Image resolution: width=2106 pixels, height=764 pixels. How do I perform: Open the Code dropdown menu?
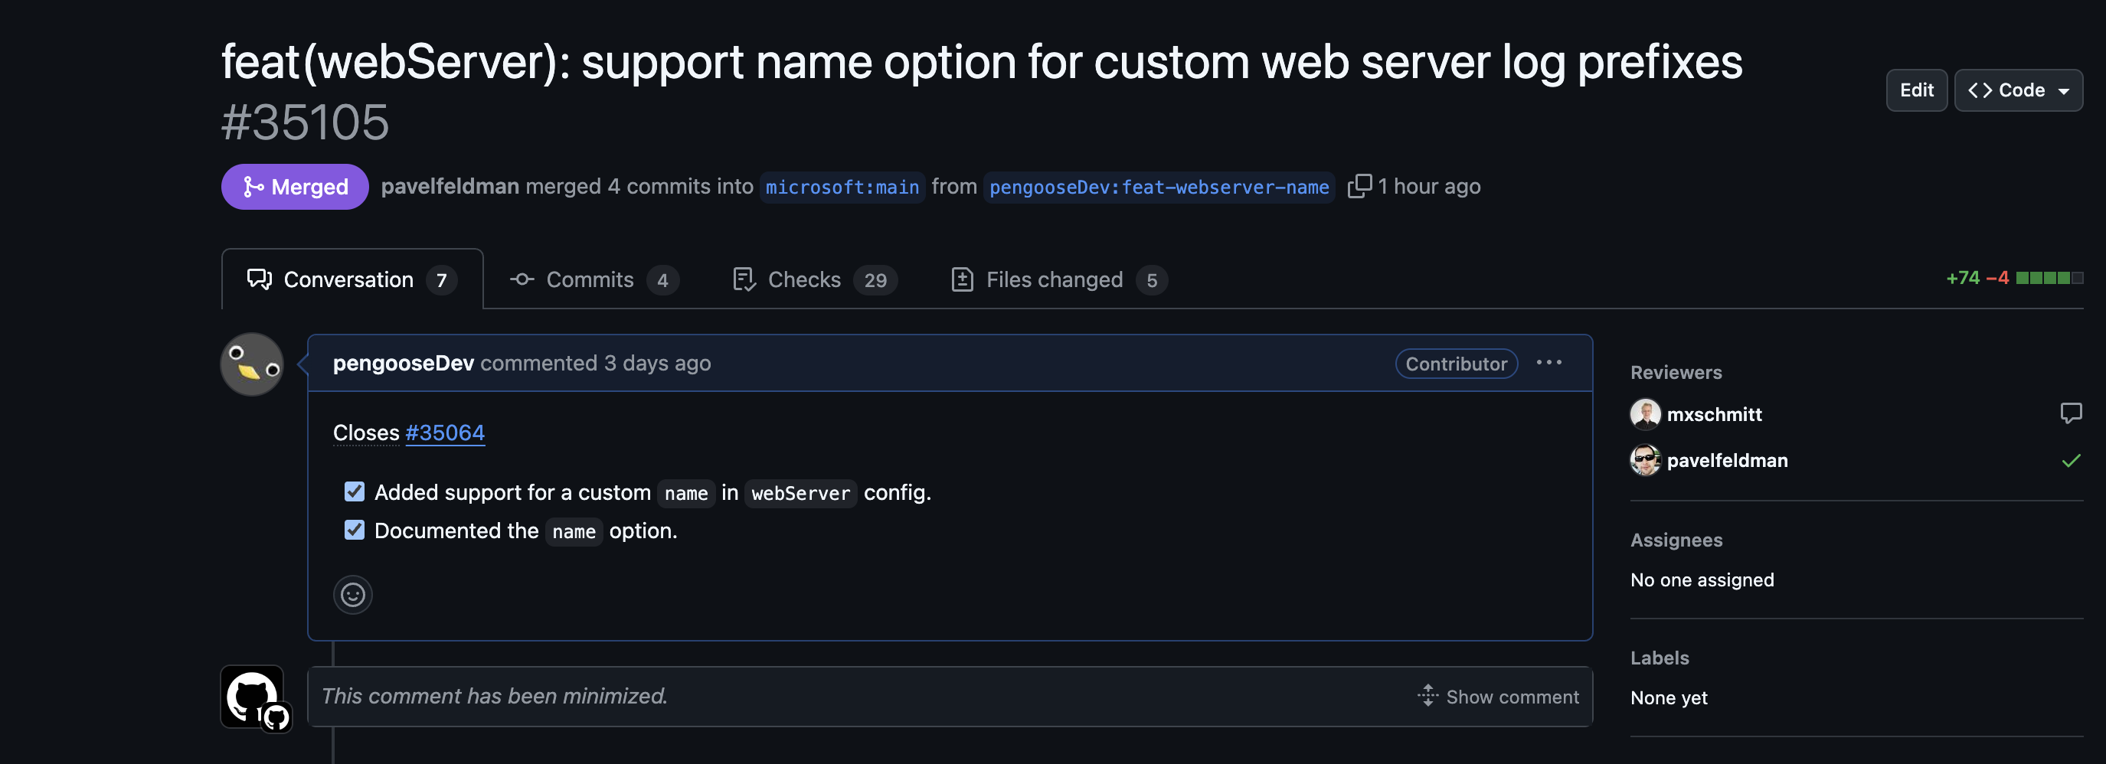click(2018, 90)
